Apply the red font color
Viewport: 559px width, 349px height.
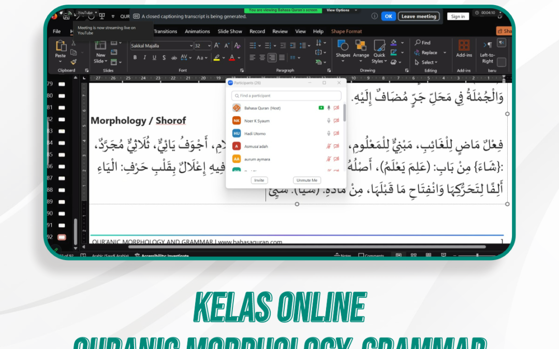pyautogui.click(x=232, y=58)
